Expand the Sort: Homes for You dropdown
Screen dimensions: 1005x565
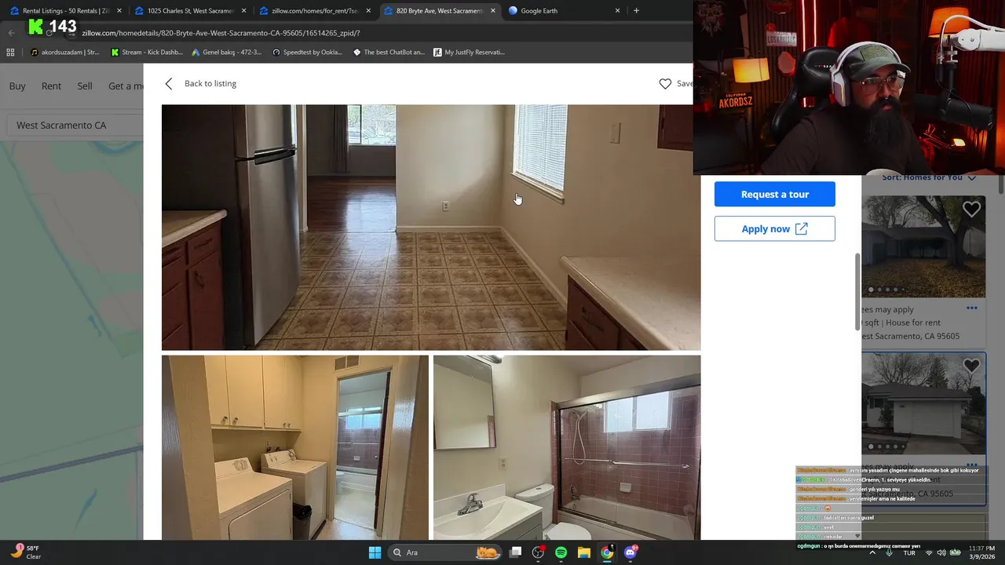(x=929, y=178)
